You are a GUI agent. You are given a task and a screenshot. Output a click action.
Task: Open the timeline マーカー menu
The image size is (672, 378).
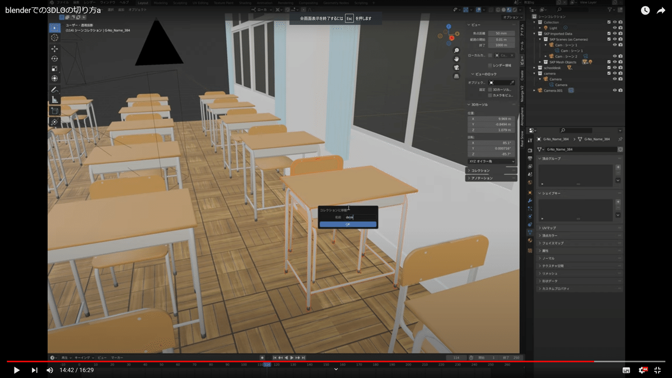point(117,357)
